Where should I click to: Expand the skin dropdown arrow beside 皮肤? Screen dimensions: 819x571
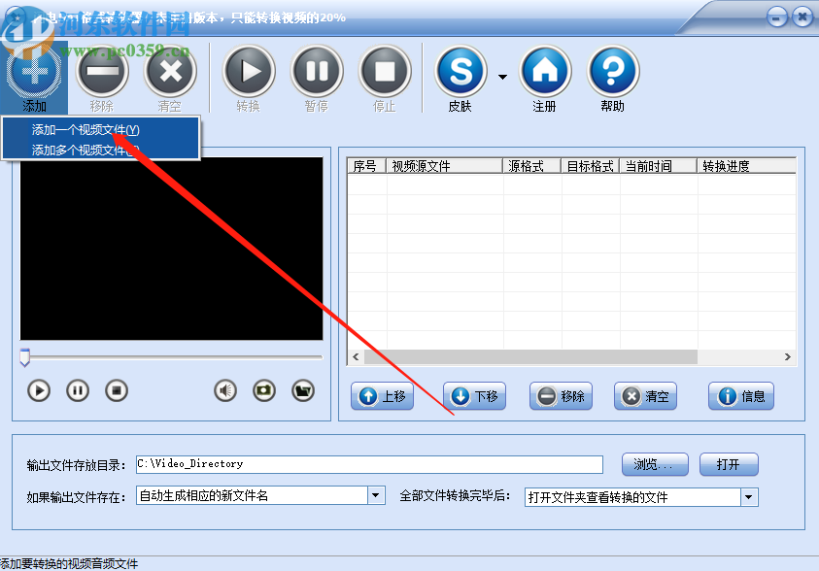click(x=502, y=78)
